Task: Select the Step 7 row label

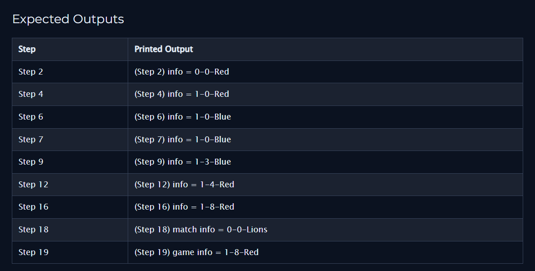Action: click(31, 140)
